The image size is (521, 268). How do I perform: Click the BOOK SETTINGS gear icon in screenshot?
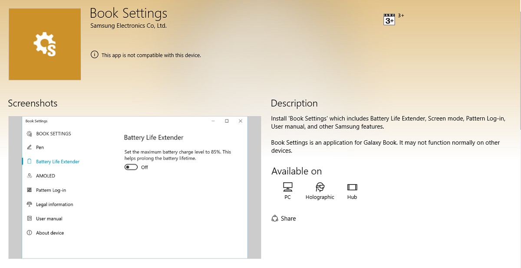(30, 134)
